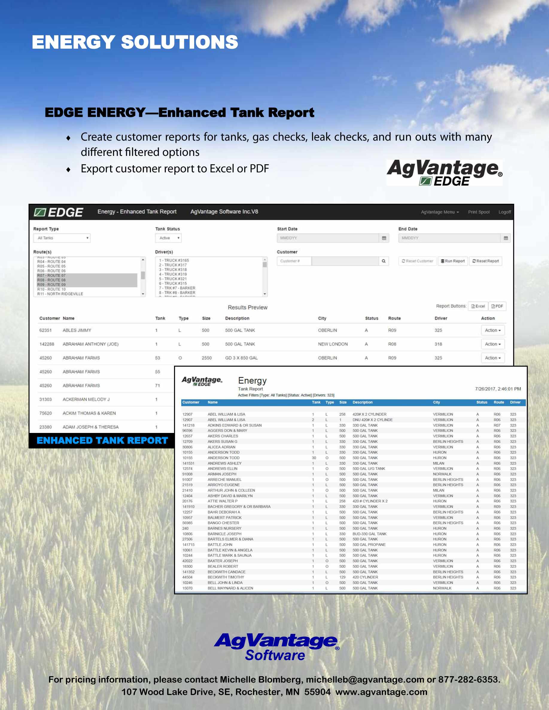Select R11 - NORTH RIDGEVILLE route

click(x=87, y=294)
